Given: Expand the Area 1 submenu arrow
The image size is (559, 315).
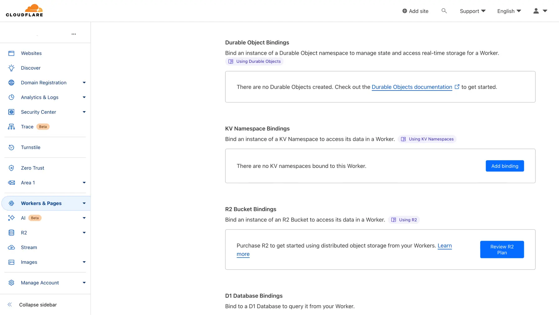Looking at the screenshot, I should (84, 183).
